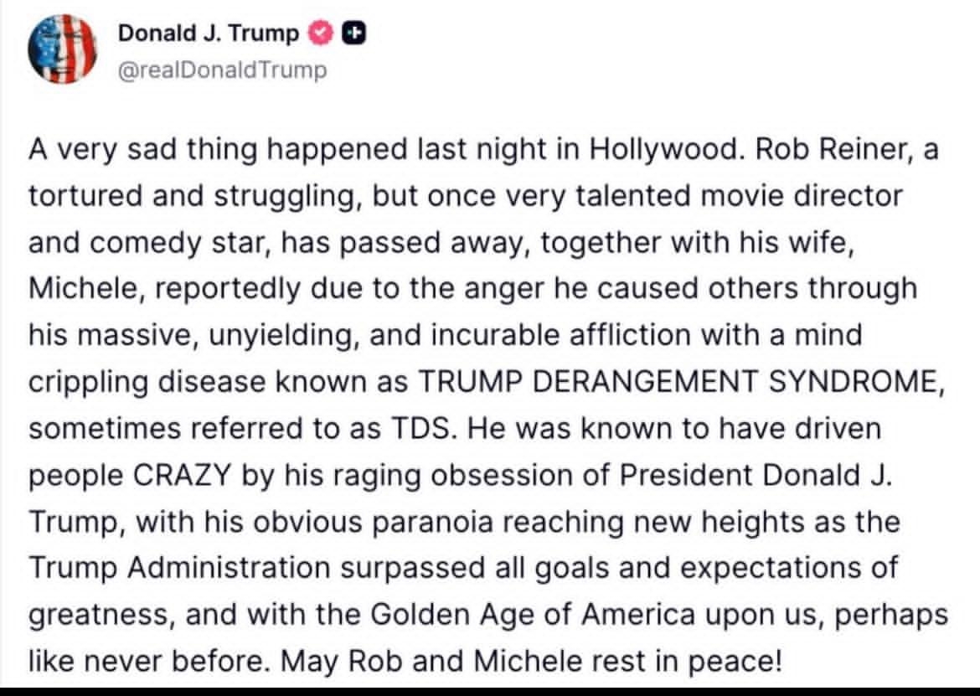Screen dimensions: 980x696
Task: Click the phrase "comedy star" in the post
Action: click(x=181, y=243)
